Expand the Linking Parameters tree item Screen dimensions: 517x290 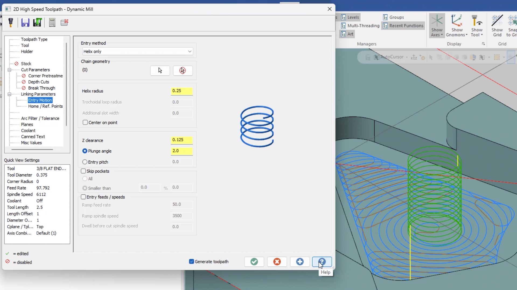(x=10, y=94)
